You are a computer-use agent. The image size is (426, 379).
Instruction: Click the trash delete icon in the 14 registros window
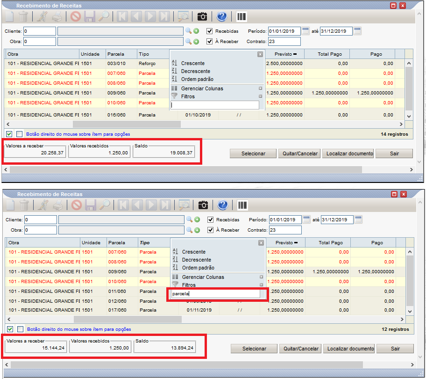[x=23, y=16]
